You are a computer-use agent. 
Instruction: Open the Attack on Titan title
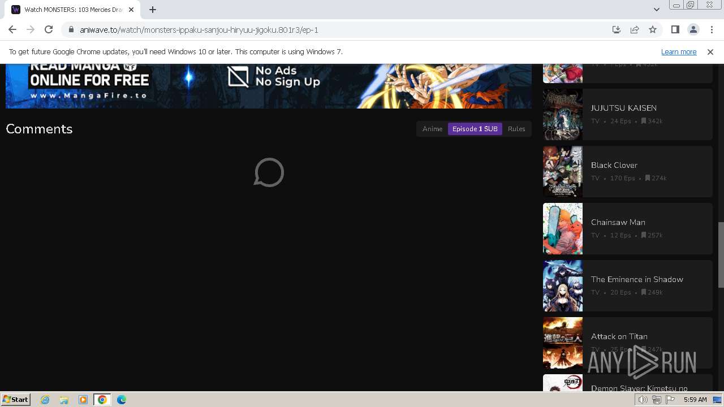[619, 336]
